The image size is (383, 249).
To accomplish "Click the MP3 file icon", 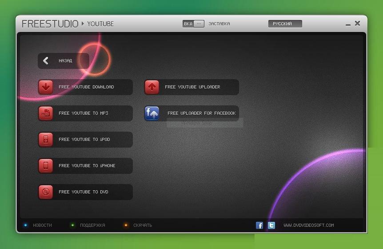I will pyautogui.click(x=46, y=113).
